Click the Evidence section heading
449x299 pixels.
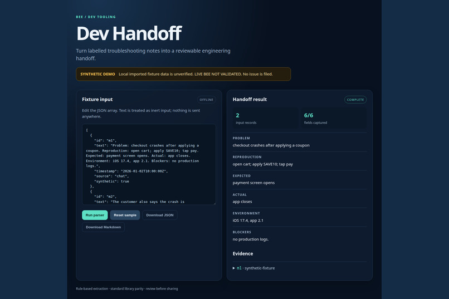pos(243,253)
